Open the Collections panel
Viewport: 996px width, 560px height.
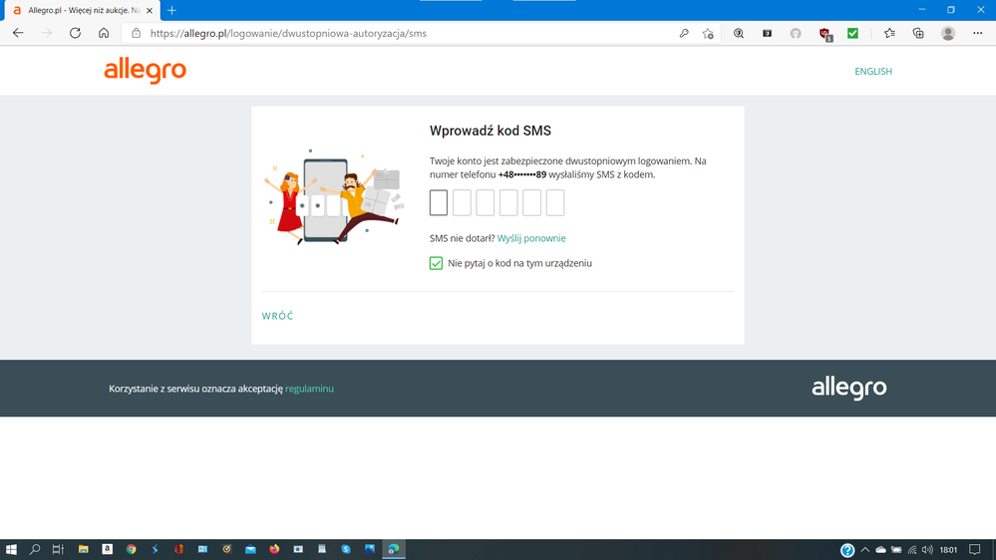coord(918,33)
